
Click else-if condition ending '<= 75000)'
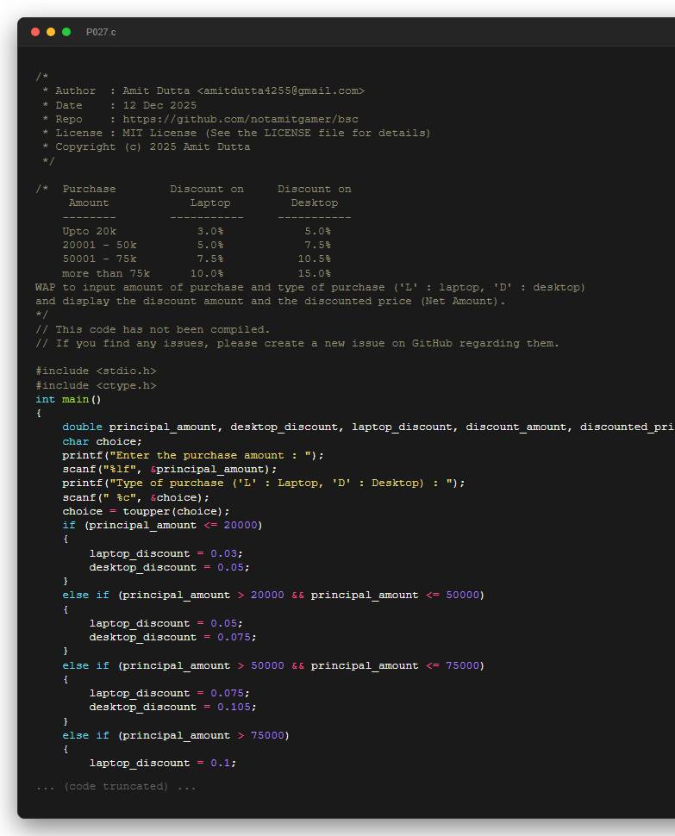(x=273, y=665)
